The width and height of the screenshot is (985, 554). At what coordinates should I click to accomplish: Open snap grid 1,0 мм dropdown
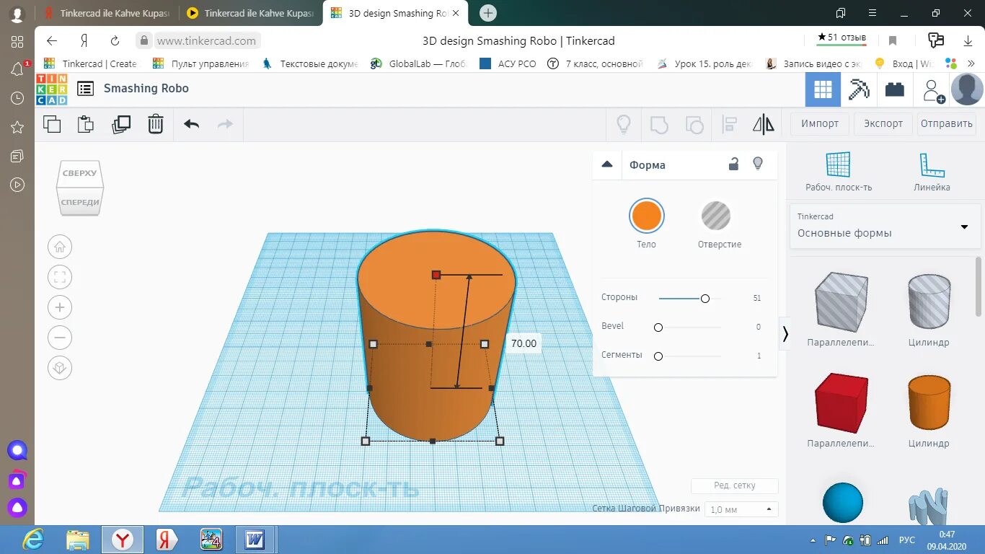[x=741, y=509]
